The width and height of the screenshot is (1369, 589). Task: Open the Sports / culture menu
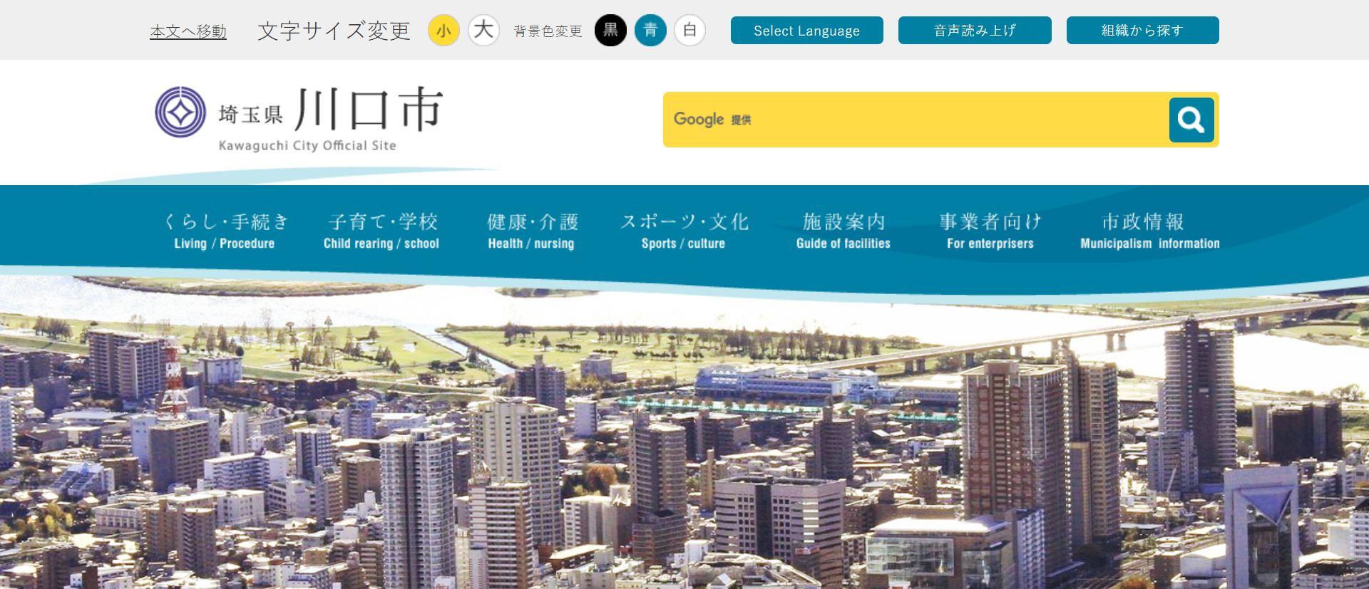(x=684, y=231)
